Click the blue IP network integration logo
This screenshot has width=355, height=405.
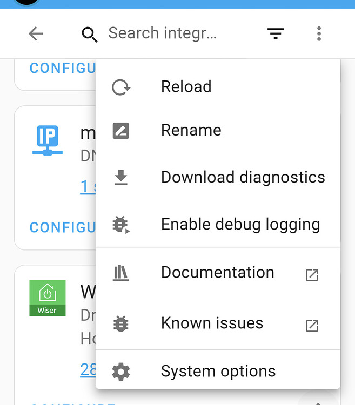click(x=48, y=140)
